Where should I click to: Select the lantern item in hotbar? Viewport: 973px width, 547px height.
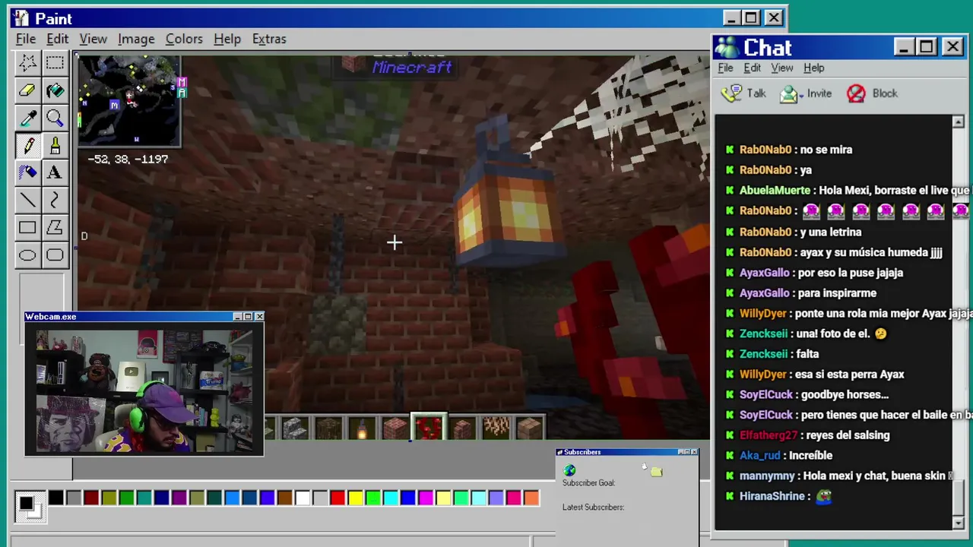pos(362,429)
